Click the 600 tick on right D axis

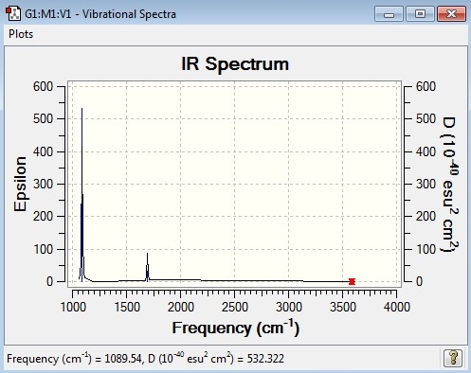(426, 86)
